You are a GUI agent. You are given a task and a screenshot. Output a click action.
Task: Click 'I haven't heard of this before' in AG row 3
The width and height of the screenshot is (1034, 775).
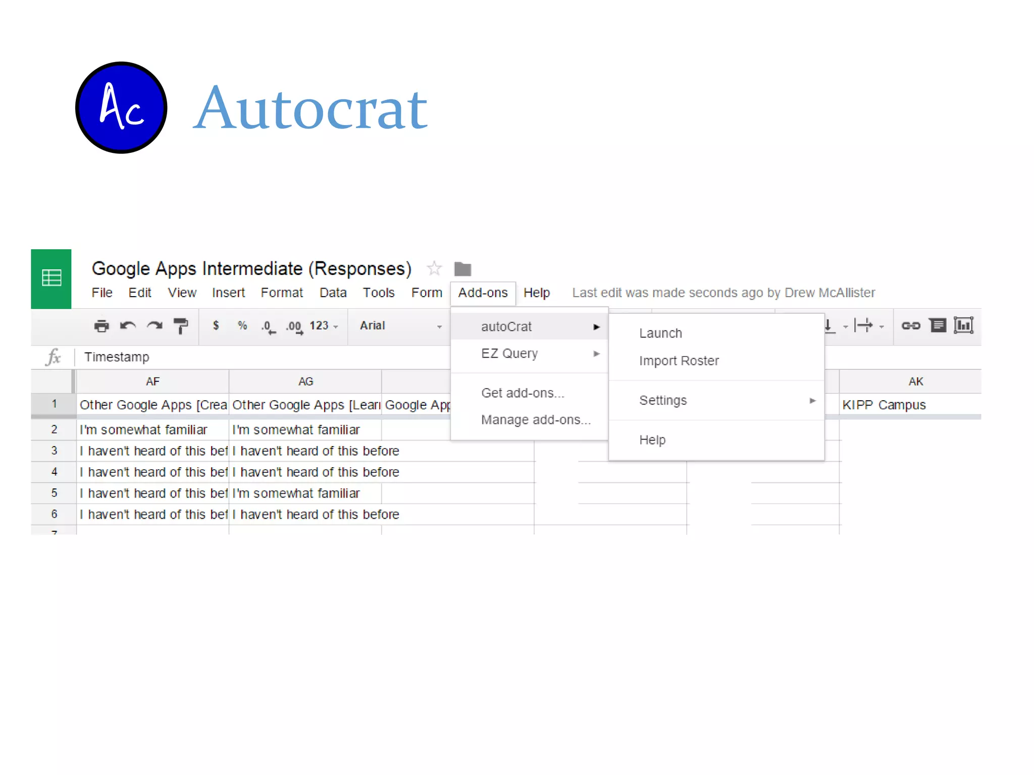coord(316,451)
